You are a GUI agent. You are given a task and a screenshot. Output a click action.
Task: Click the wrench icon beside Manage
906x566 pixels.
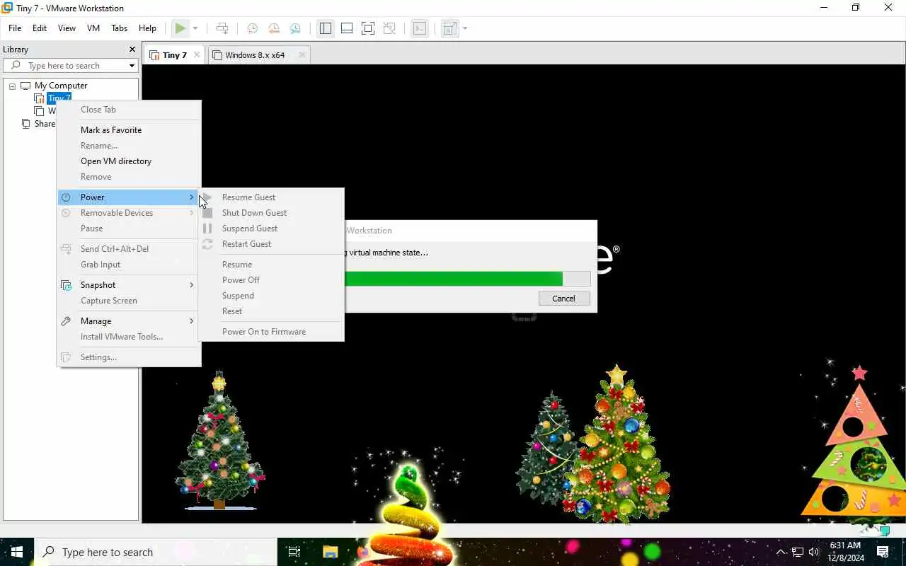[x=66, y=321]
